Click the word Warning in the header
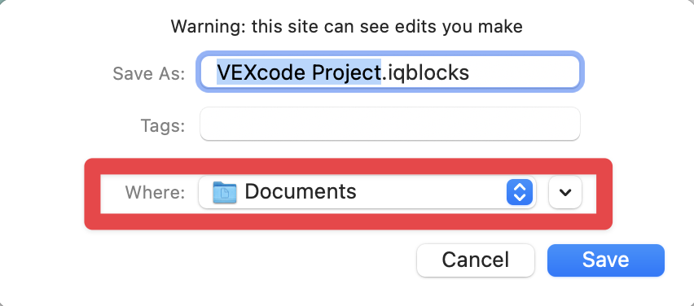Viewport: 694px width, 306px height. [209, 27]
